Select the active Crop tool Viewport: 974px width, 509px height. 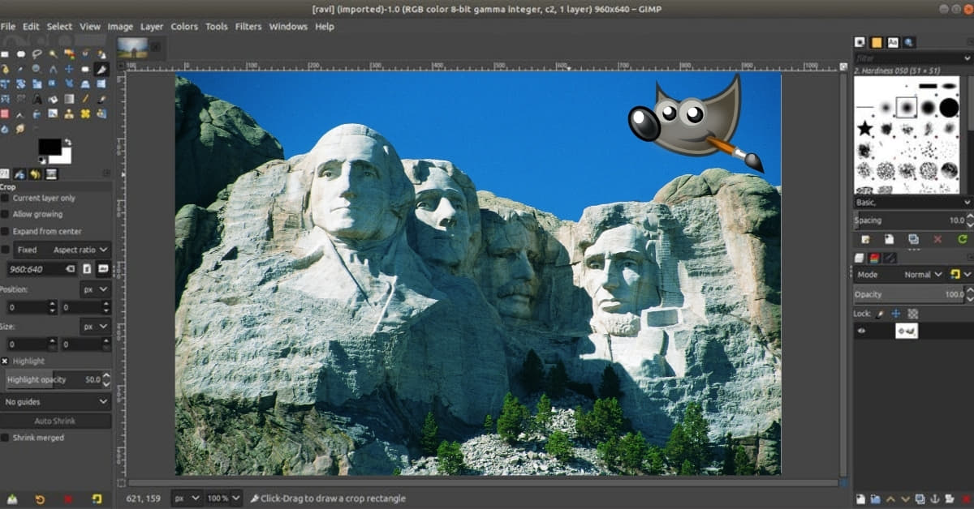(x=101, y=69)
